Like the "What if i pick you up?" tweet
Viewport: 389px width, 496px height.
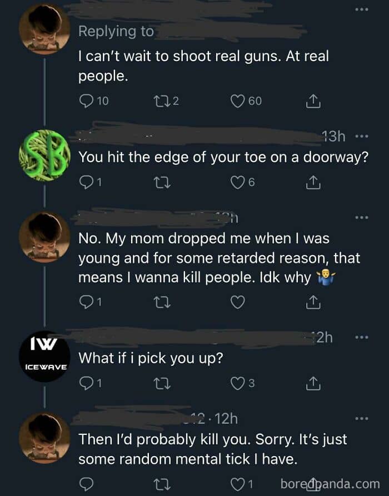(x=238, y=383)
